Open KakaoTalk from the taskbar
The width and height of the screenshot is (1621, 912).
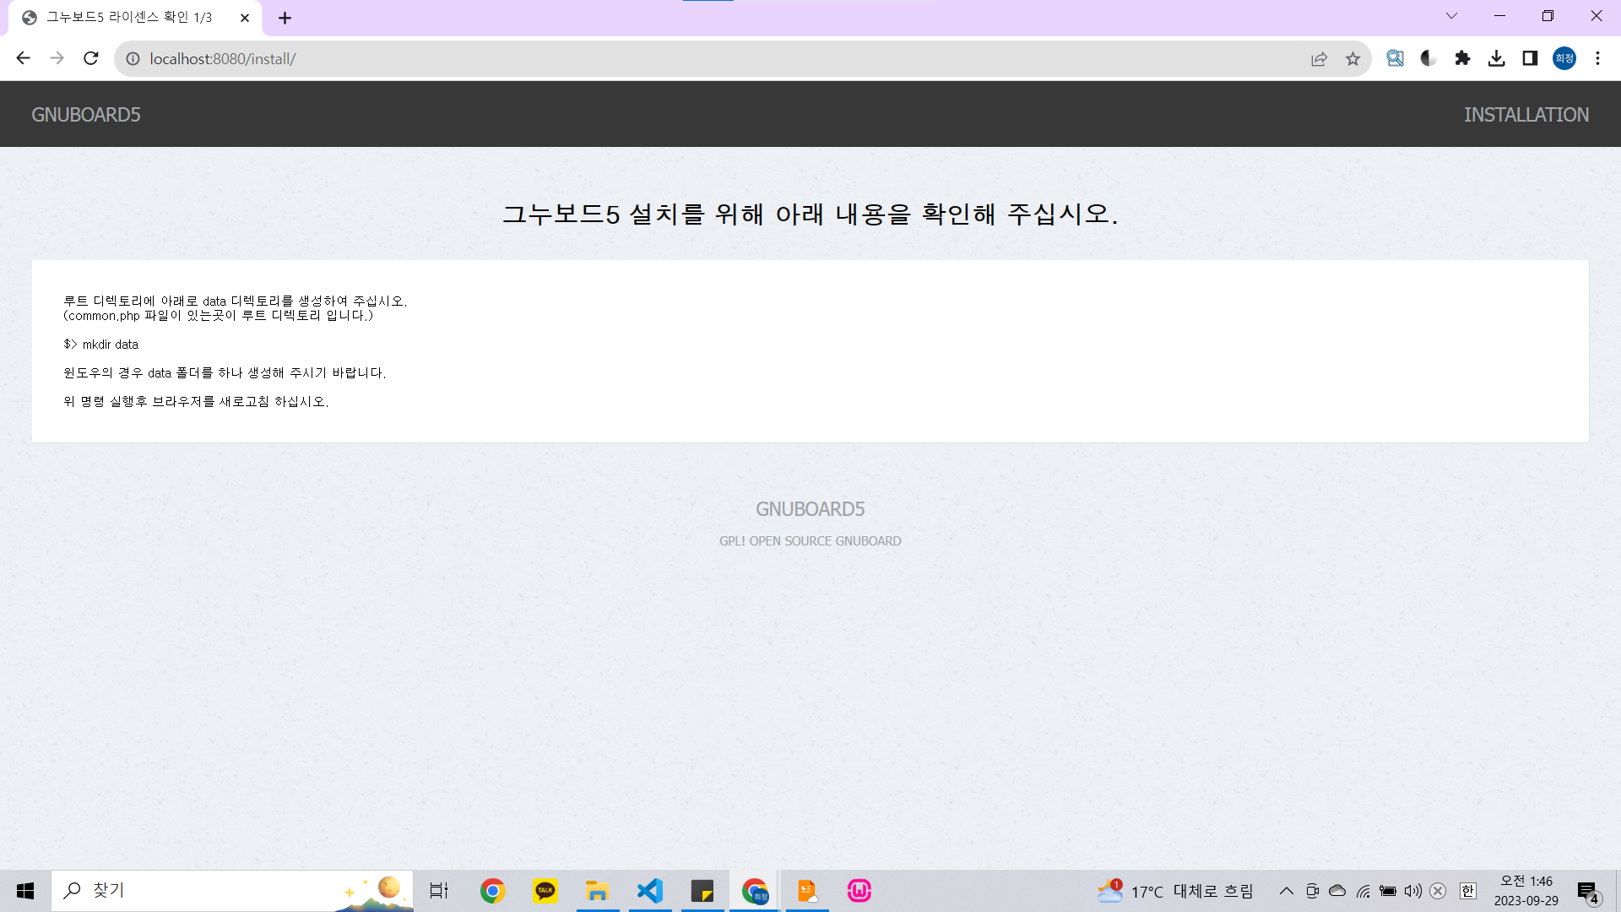point(545,891)
